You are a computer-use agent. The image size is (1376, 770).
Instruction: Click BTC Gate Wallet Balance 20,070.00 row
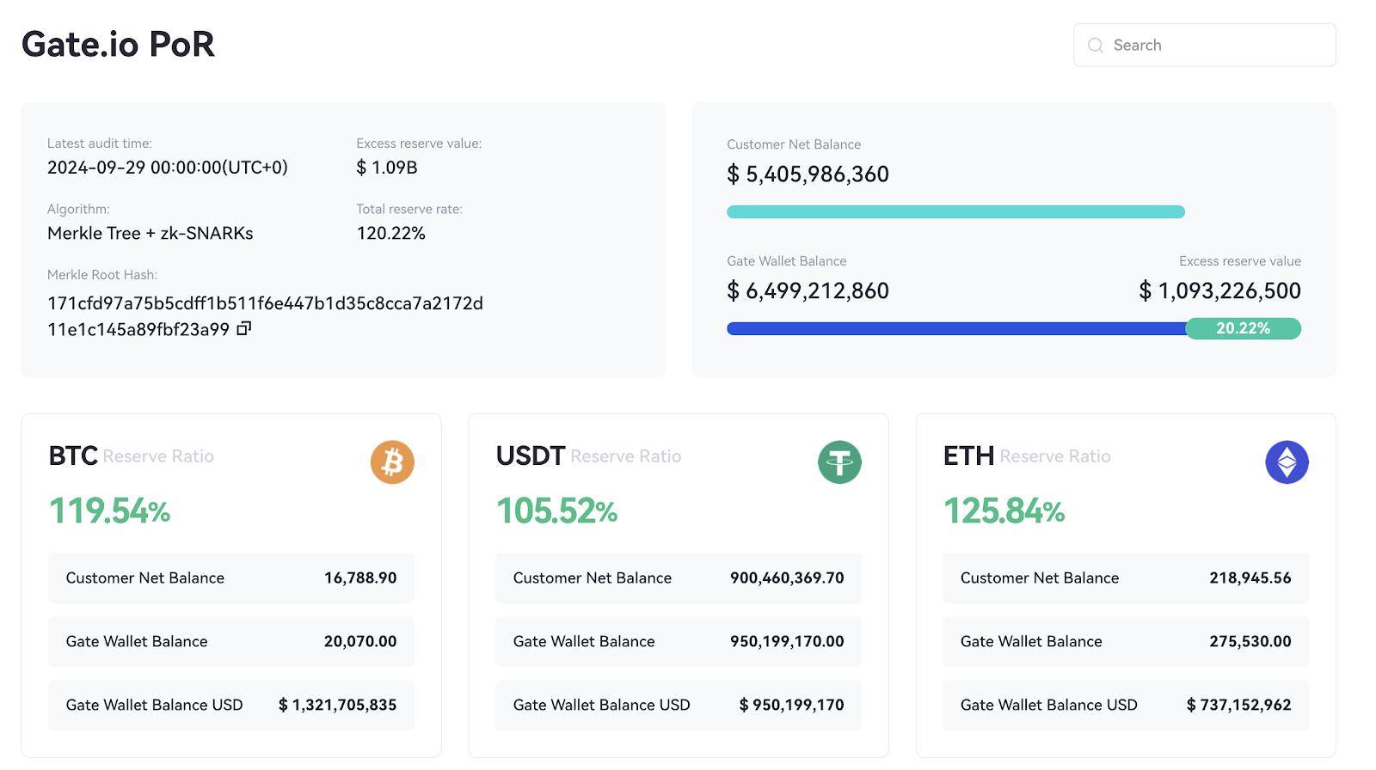coord(231,642)
